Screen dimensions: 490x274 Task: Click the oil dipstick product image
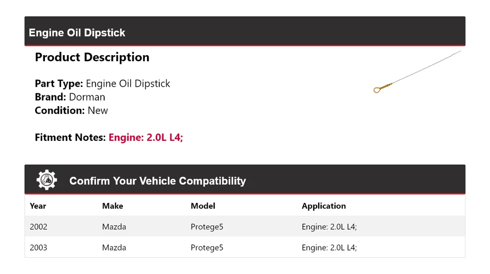click(x=417, y=72)
